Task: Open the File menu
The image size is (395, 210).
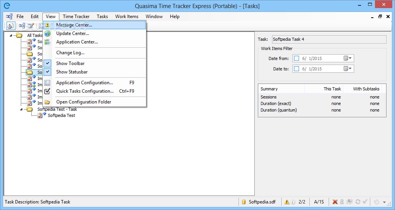Action: [20, 17]
